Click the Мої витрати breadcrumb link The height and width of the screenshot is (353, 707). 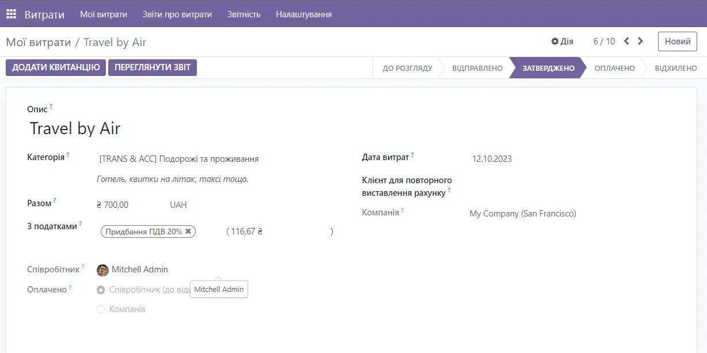38,42
